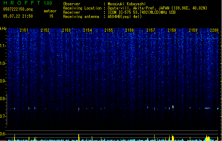Click the Observer label
Image resolution: width=222 pixels, height=141 pixels.
[72, 4]
